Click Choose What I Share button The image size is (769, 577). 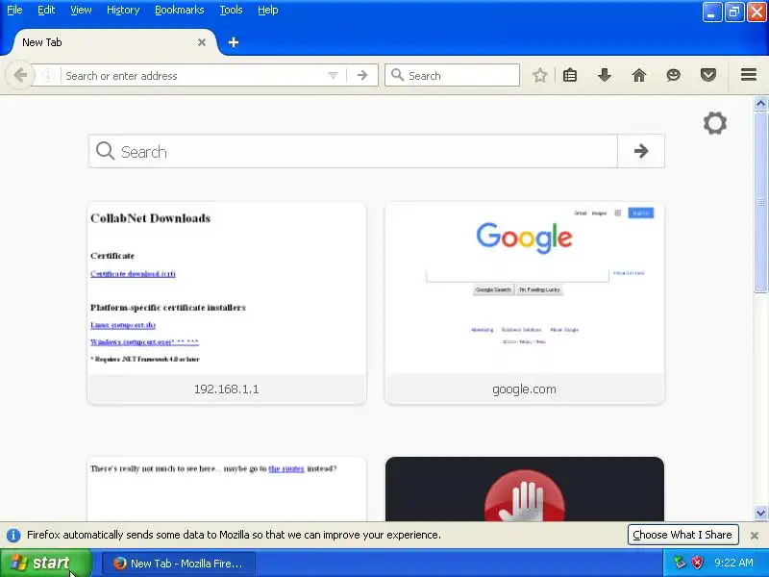[682, 535]
